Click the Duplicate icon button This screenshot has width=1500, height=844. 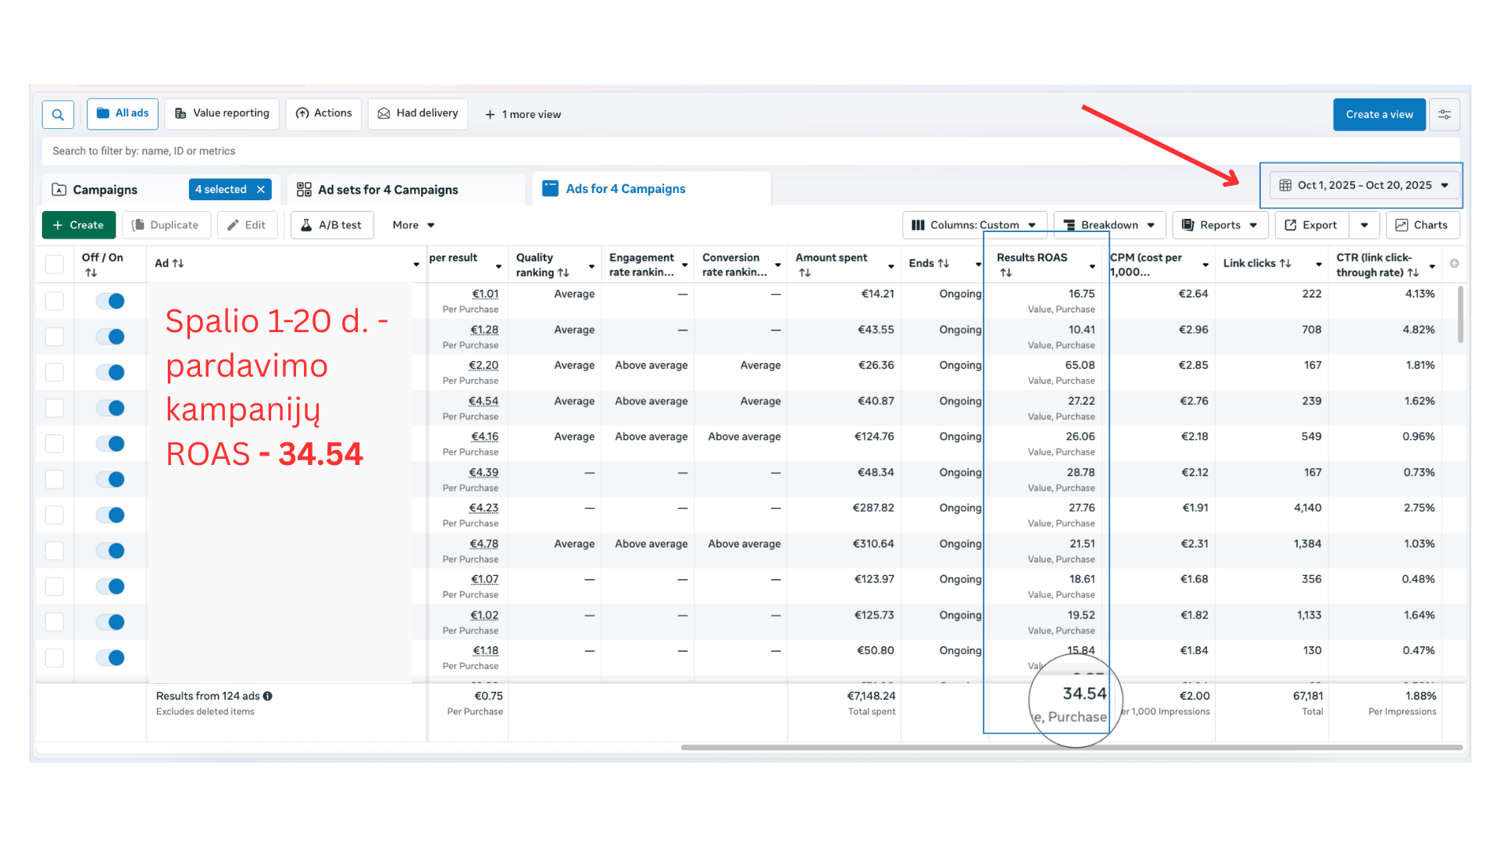click(x=166, y=225)
